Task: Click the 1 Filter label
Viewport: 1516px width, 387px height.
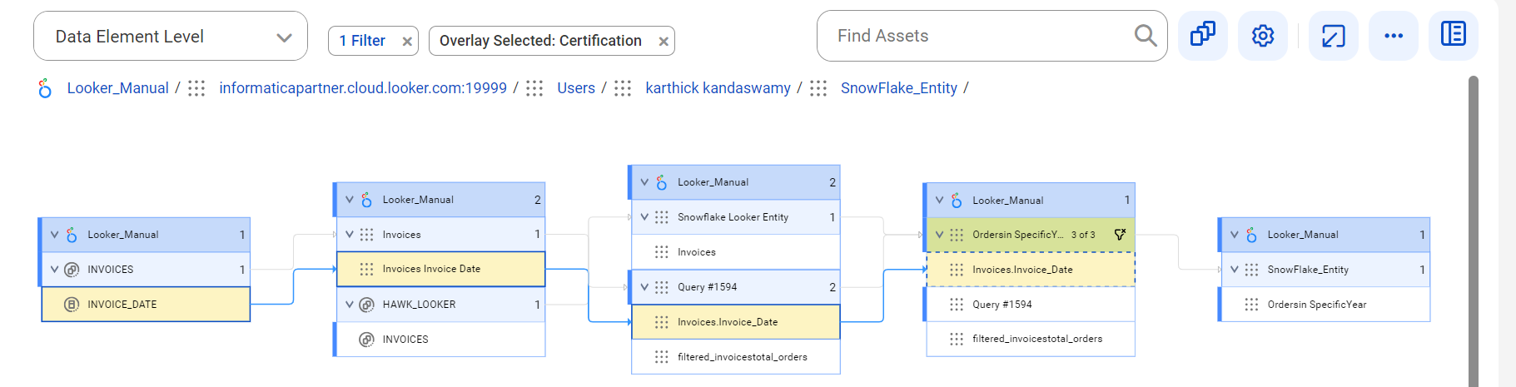Action: pyautogui.click(x=362, y=41)
